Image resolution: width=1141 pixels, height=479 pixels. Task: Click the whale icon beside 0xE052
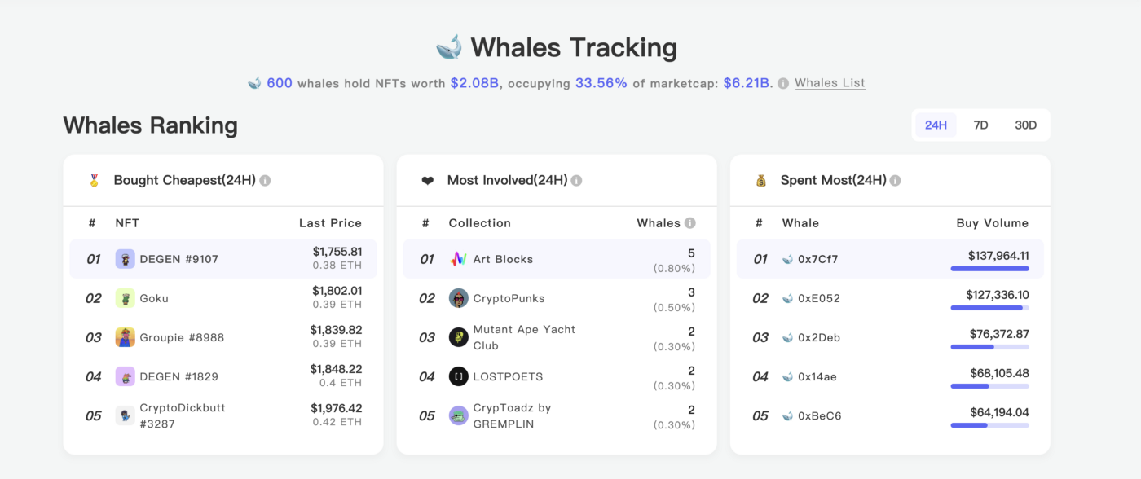pos(787,298)
